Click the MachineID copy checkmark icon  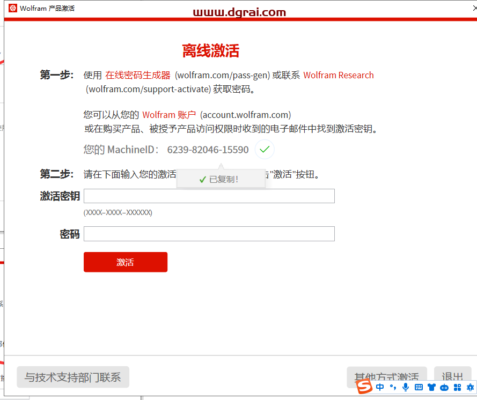(264, 150)
